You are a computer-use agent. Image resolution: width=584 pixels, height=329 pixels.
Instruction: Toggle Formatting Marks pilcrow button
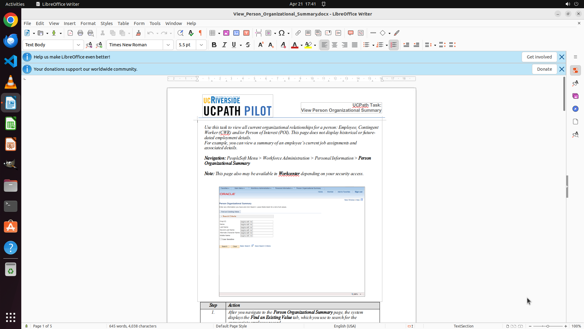(200, 33)
